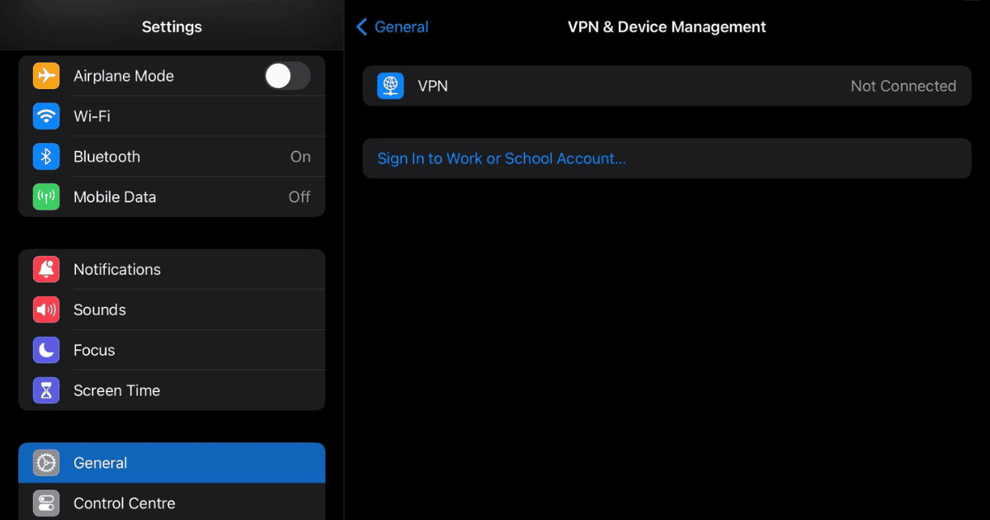
Task: Tap the Control Centre icon
Action: tap(46, 503)
